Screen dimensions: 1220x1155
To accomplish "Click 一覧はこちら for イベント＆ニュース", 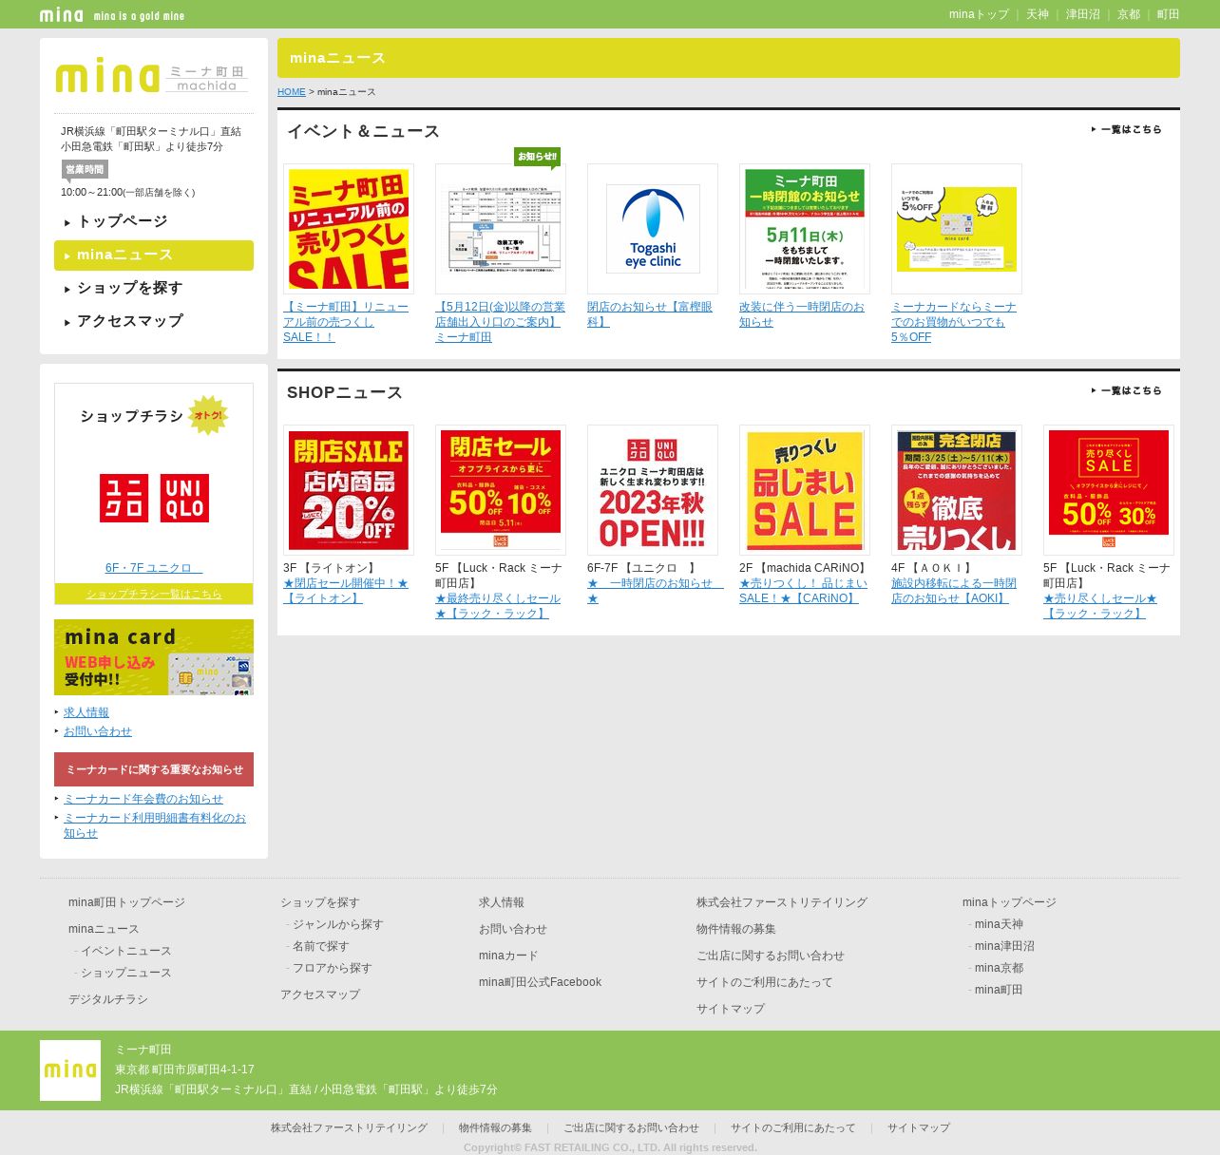I will coord(1126,129).
